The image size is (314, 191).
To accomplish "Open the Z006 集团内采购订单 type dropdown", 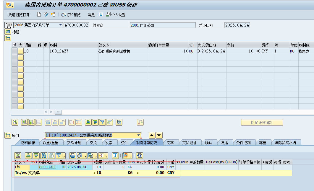I will [x=61, y=25].
